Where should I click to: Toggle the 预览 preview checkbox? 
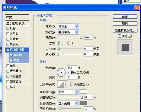[119, 36]
